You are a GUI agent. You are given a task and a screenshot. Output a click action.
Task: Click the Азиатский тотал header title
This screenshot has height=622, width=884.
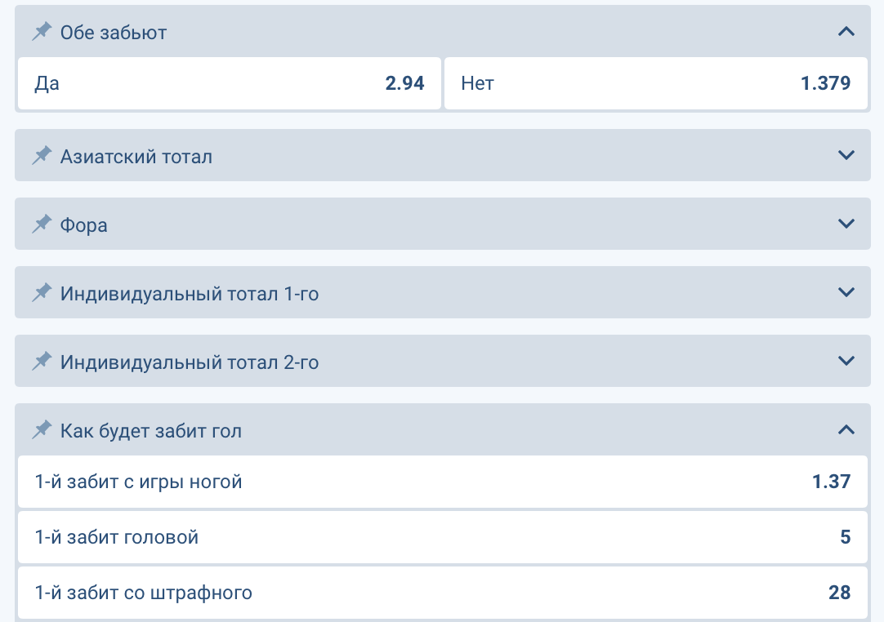pyautogui.click(x=136, y=156)
